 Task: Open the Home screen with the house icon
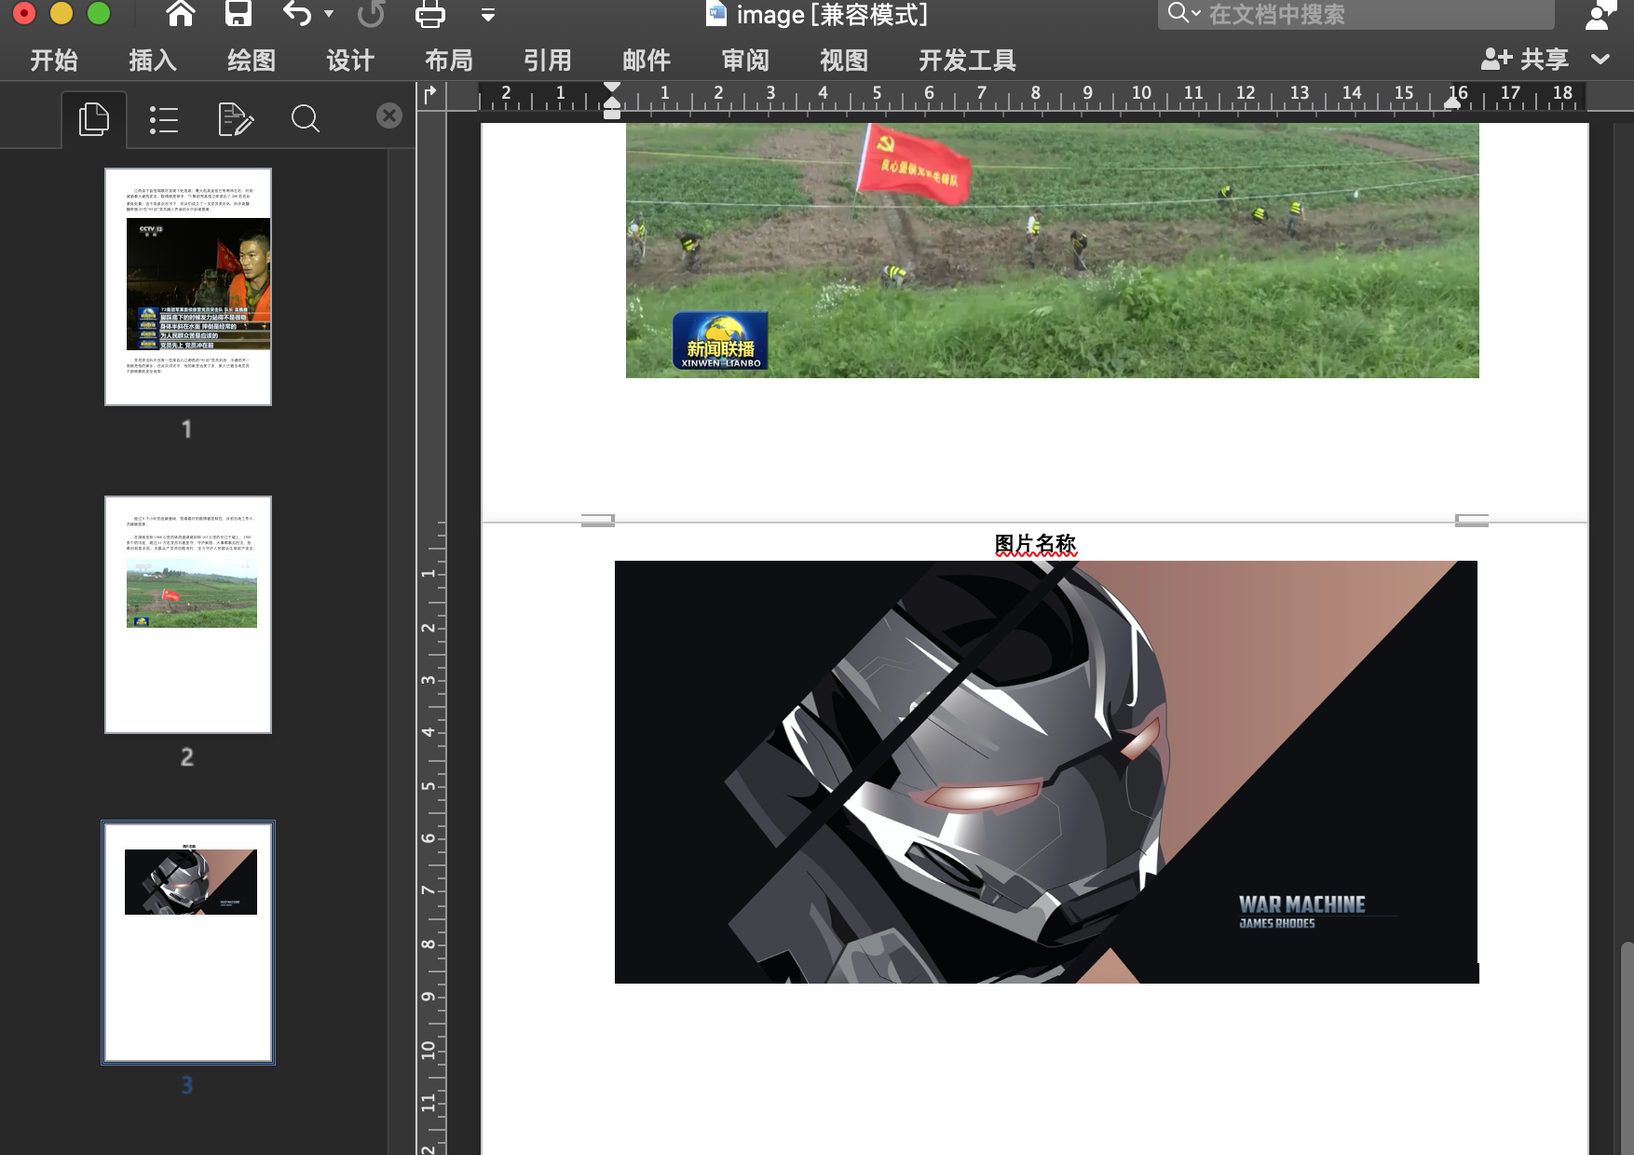[181, 14]
